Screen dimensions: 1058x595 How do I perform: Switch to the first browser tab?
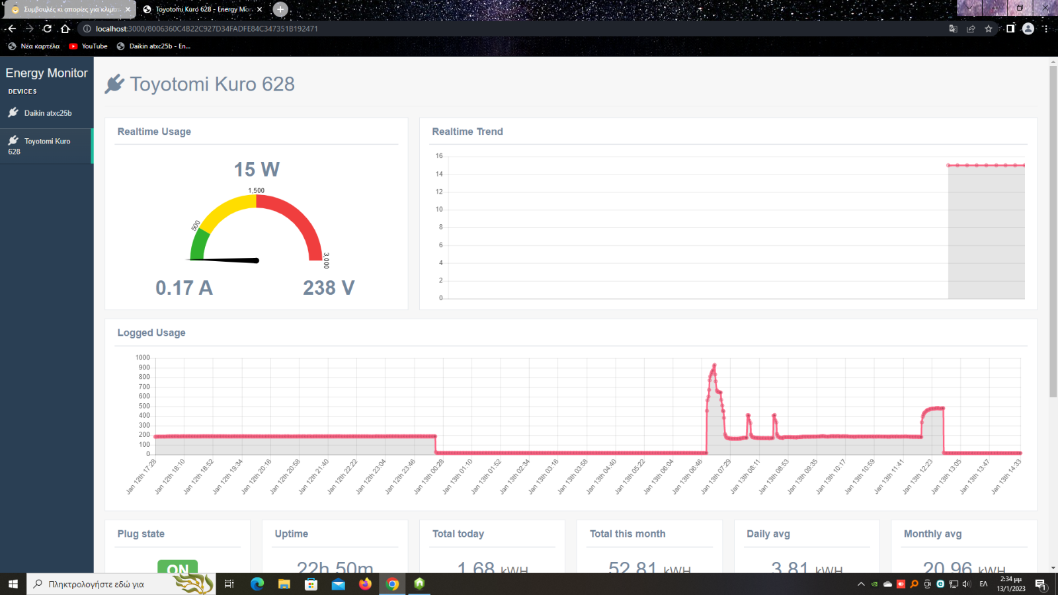[x=69, y=9]
